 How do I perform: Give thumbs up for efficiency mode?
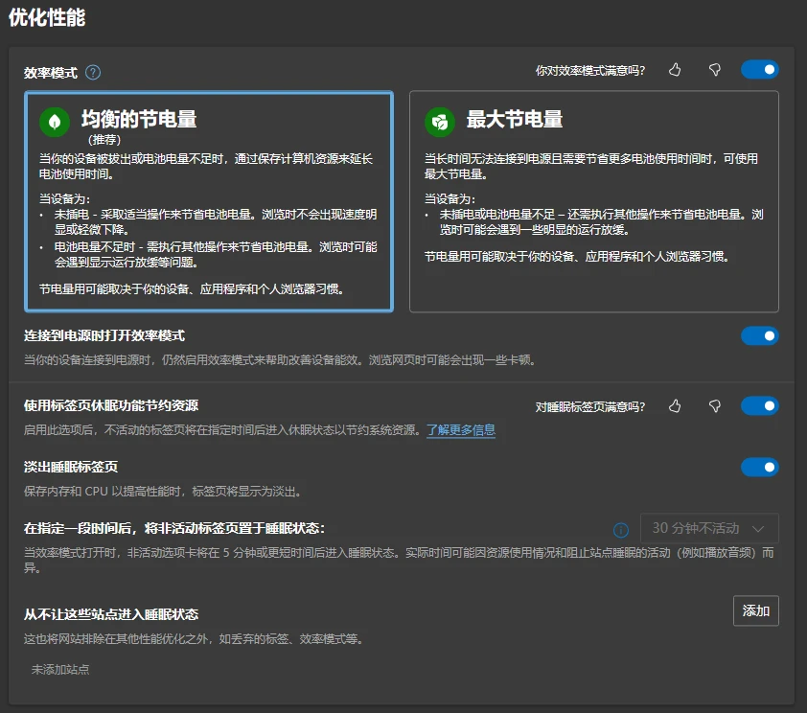(675, 69)
